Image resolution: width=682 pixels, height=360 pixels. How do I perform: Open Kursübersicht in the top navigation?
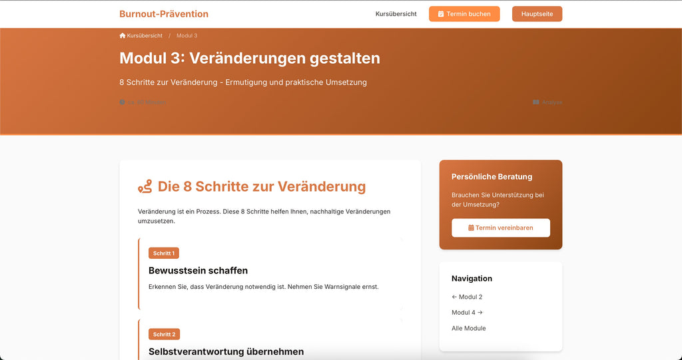pyautogui.click(x=396, y=14)
